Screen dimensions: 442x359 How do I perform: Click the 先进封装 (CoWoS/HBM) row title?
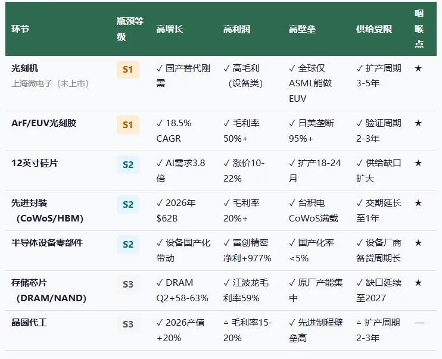pos(48,211)
